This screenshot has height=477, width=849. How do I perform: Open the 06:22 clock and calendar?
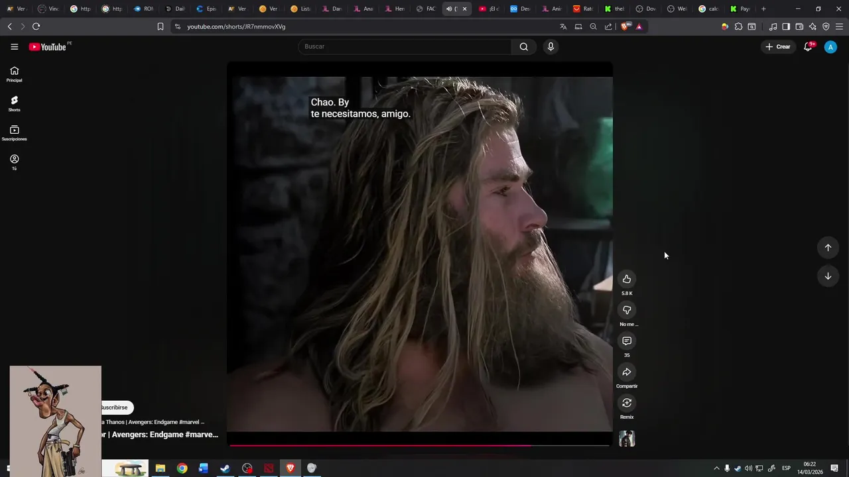tap(809, 468)
